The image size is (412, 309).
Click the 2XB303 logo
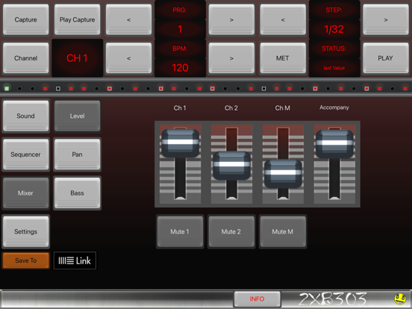point(333,299)
